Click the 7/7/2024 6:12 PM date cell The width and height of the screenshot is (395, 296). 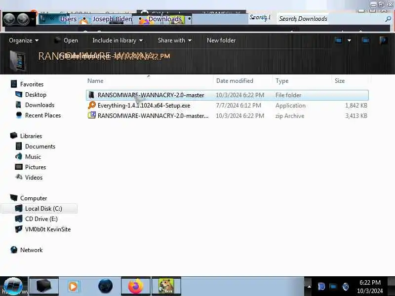(238, 106)
